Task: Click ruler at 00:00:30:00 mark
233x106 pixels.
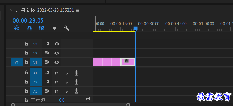Action: [149, 24]
